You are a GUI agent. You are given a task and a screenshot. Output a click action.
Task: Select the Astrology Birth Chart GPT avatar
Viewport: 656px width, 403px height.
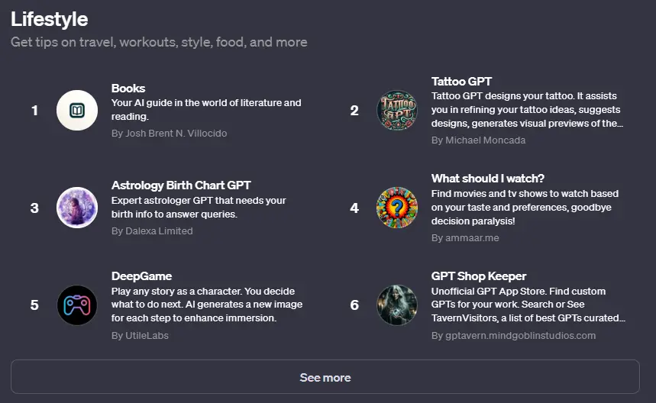pos(77,208)
